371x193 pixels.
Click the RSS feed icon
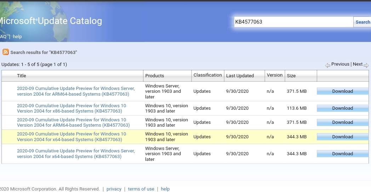coord(5,52)
